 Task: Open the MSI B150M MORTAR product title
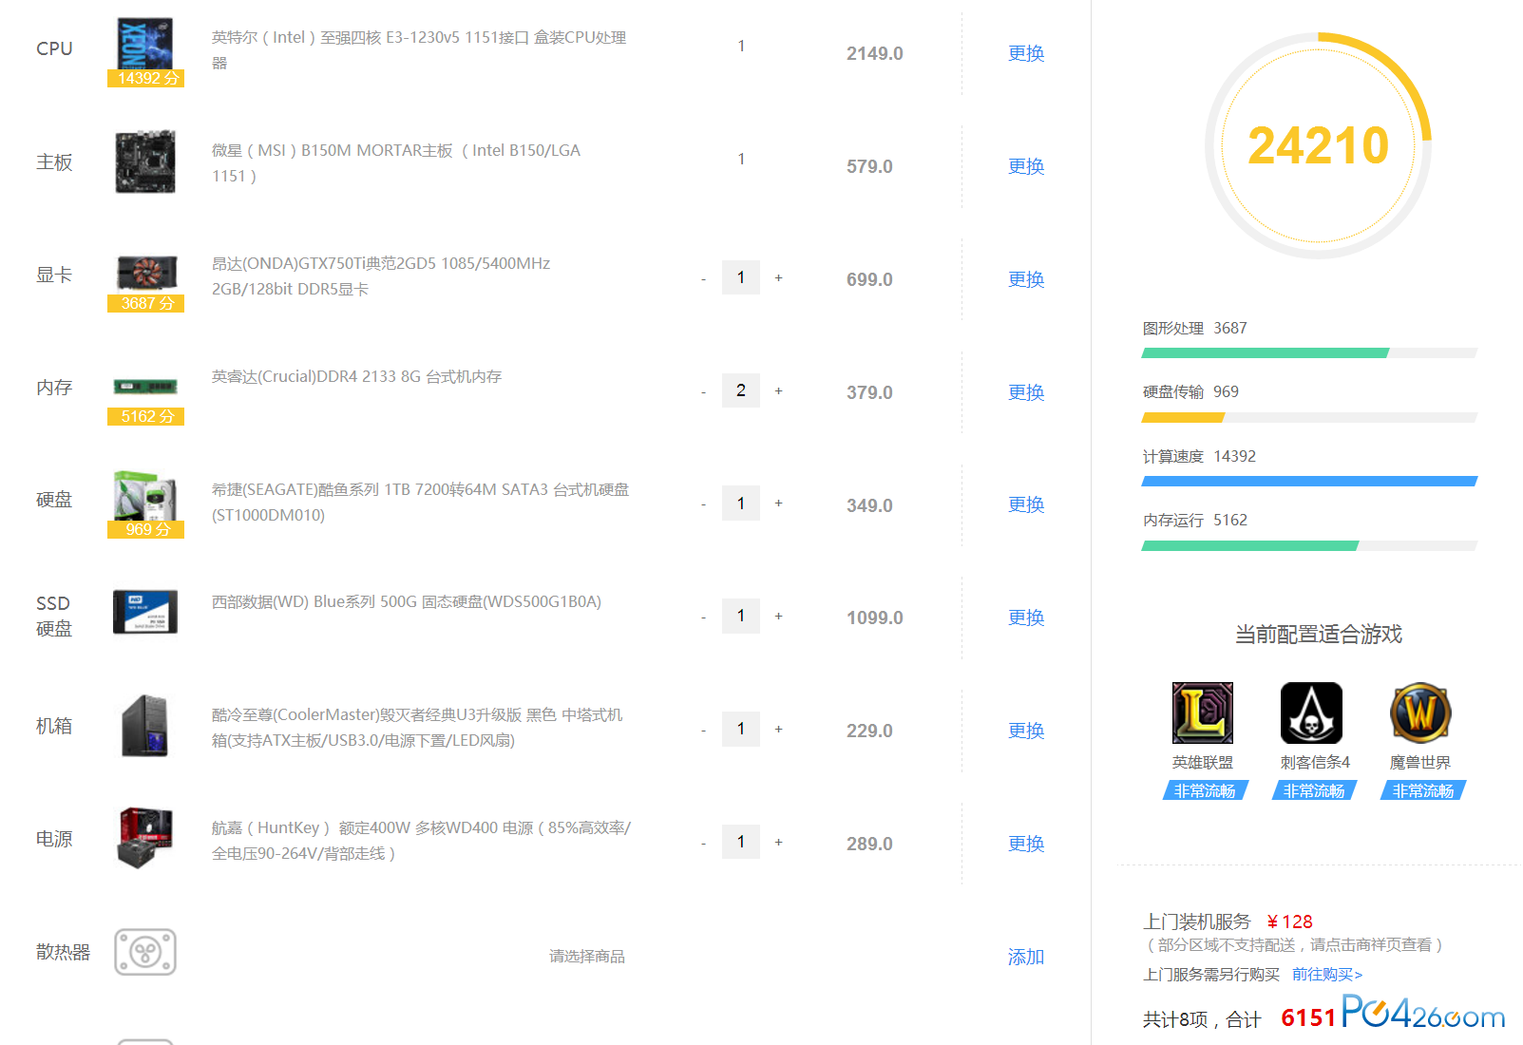point(396,163)
